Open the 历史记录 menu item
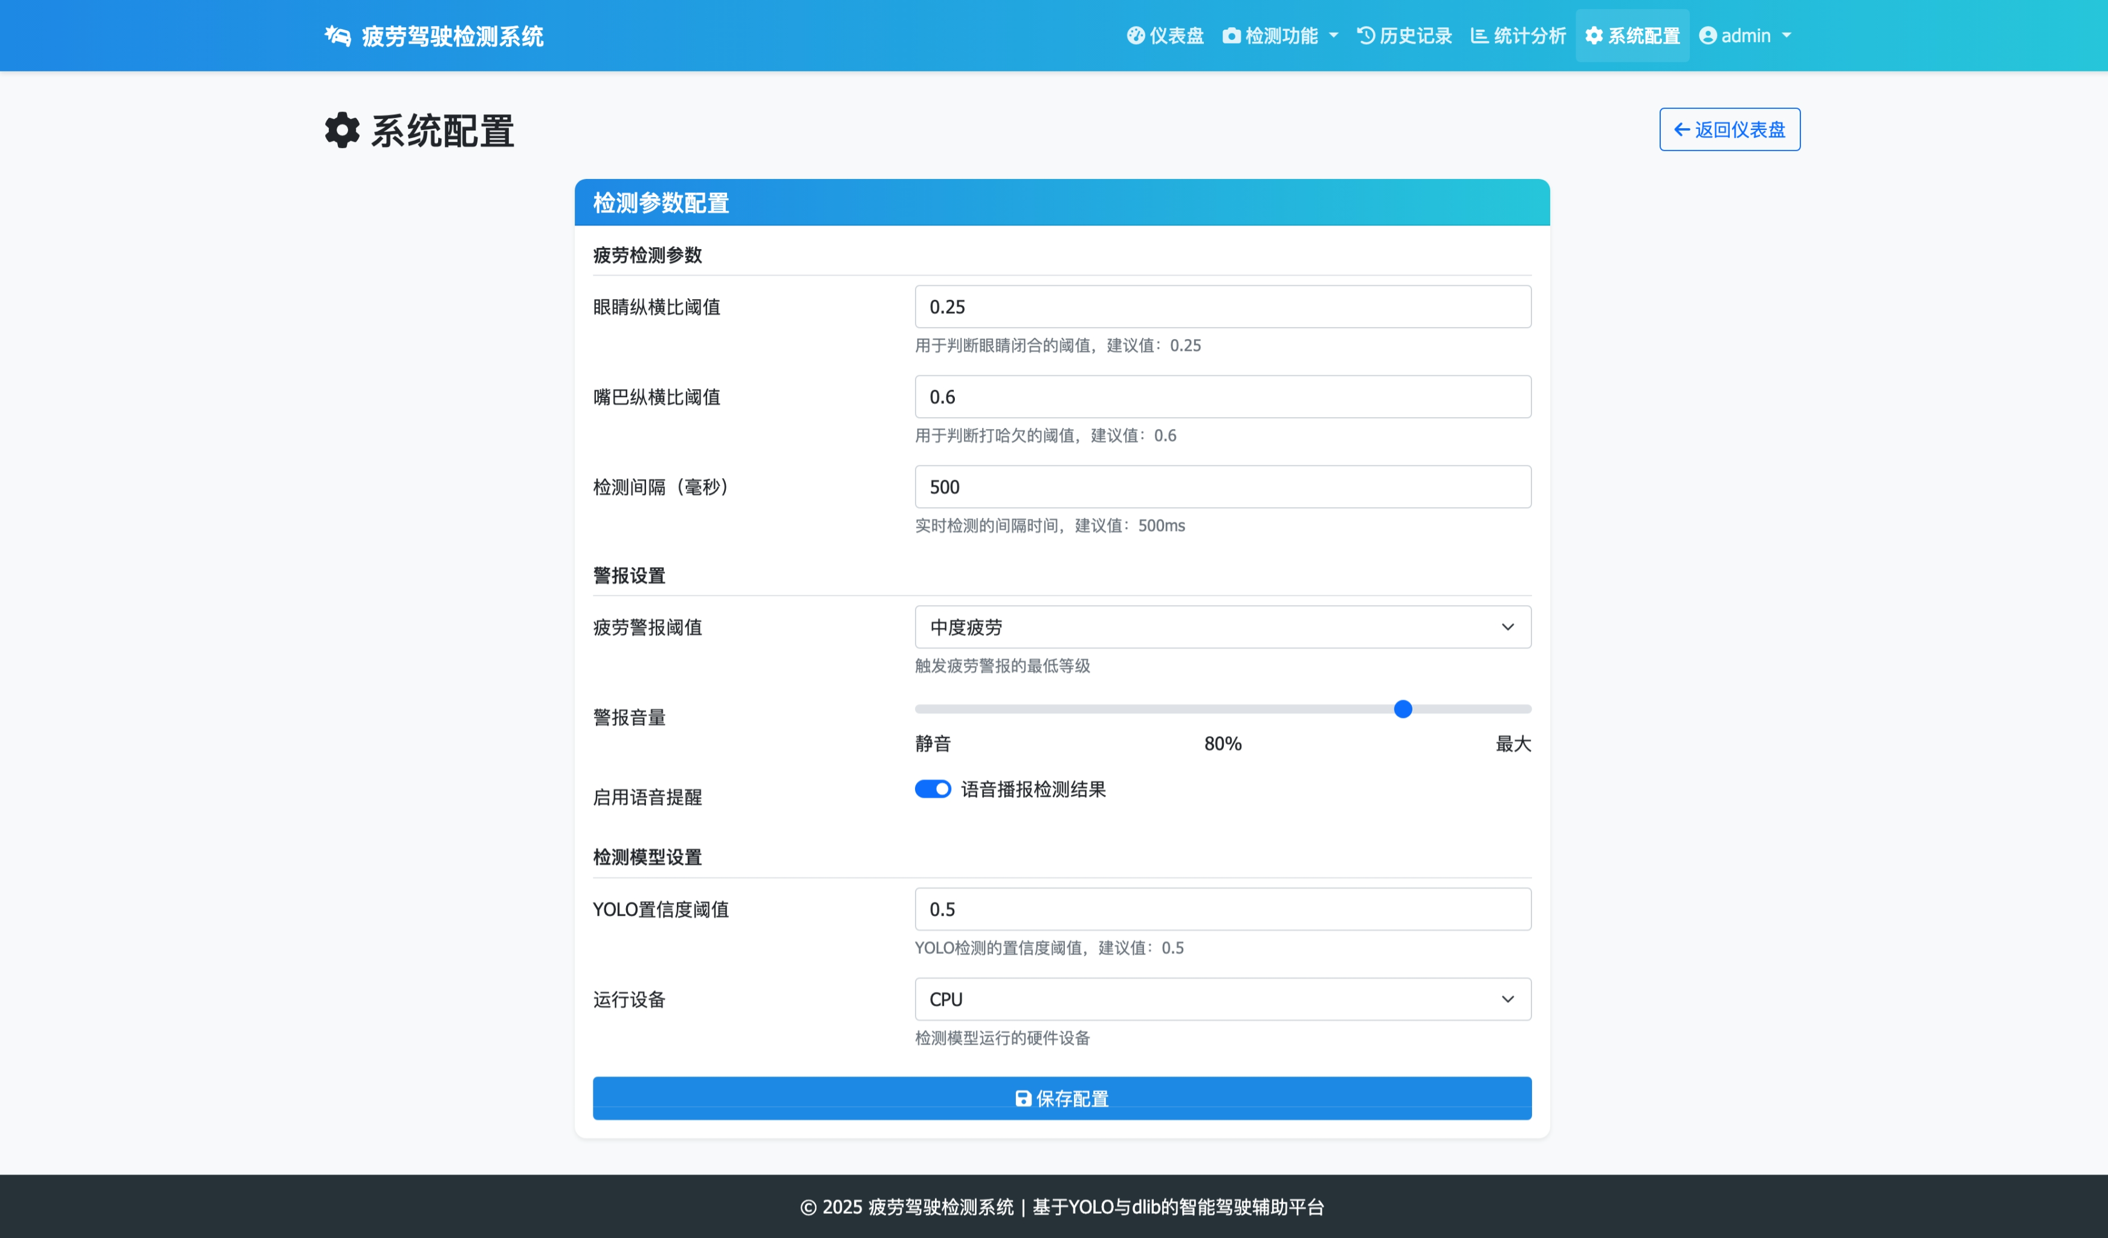 pos(1415,36)
